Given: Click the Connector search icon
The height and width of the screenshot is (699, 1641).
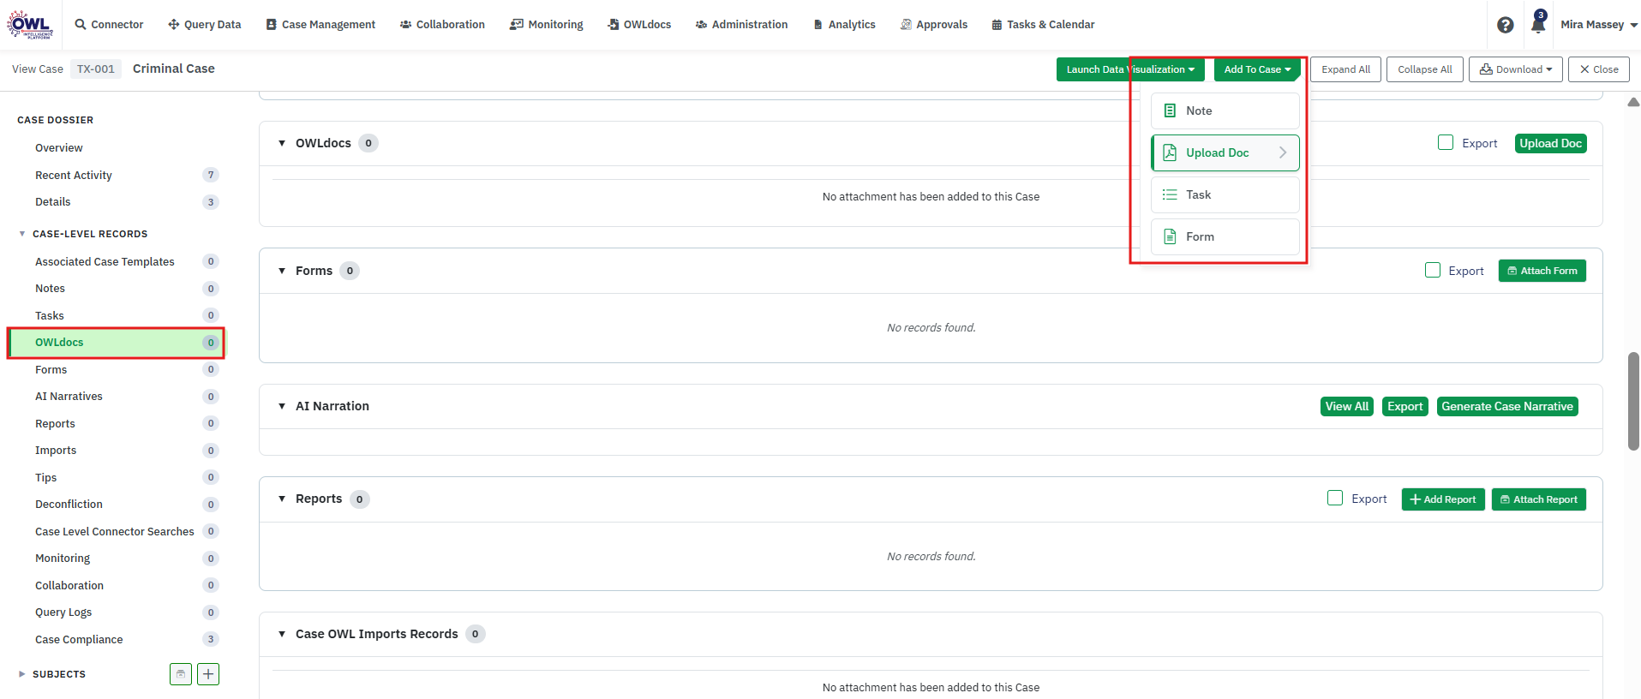Looking at the screenshot, I should [x=81, y=24].
